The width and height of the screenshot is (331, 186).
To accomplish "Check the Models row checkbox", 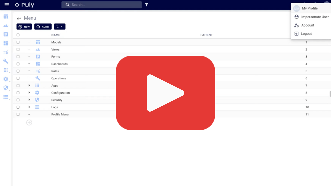I will [x=18, y=42].
